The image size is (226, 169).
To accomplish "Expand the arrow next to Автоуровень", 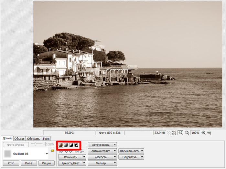I will click(115, 145).
